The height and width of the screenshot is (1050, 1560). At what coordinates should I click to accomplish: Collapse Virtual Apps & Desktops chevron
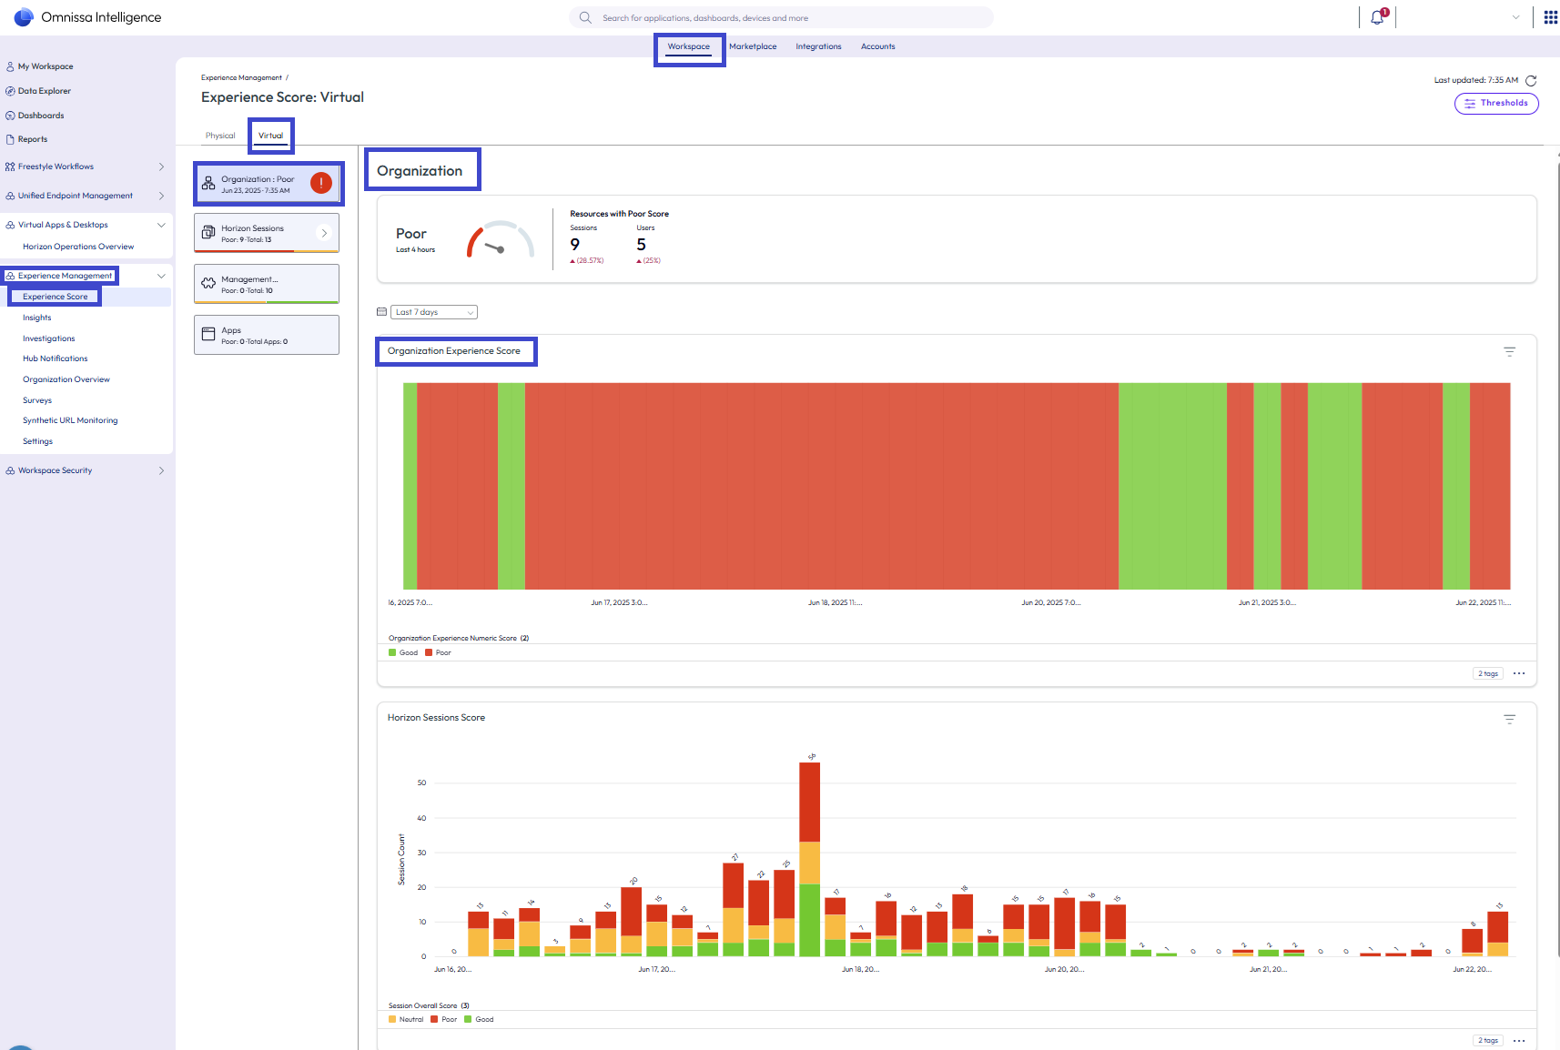161,225
